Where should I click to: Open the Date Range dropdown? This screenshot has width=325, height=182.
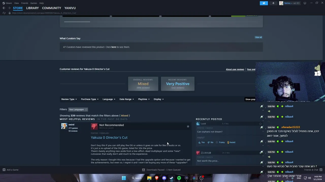[127, 99]
